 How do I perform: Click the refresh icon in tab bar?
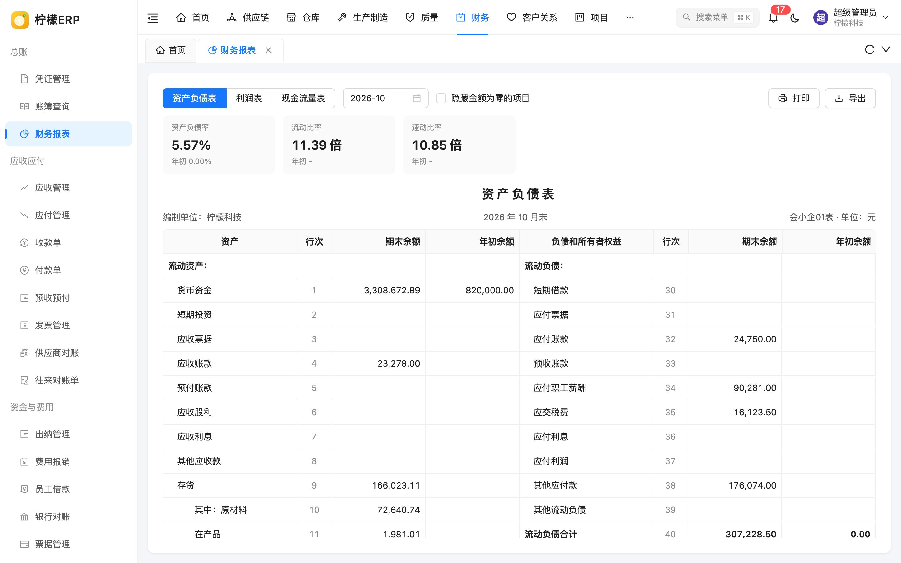[x=869, y=49]
